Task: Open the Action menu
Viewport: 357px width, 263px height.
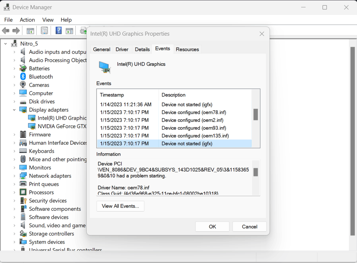Action: pos(27,19)
